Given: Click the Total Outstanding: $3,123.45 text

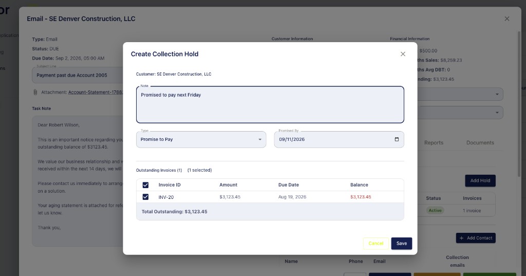Looking at the screenshot, I should [x=175, y=212].
